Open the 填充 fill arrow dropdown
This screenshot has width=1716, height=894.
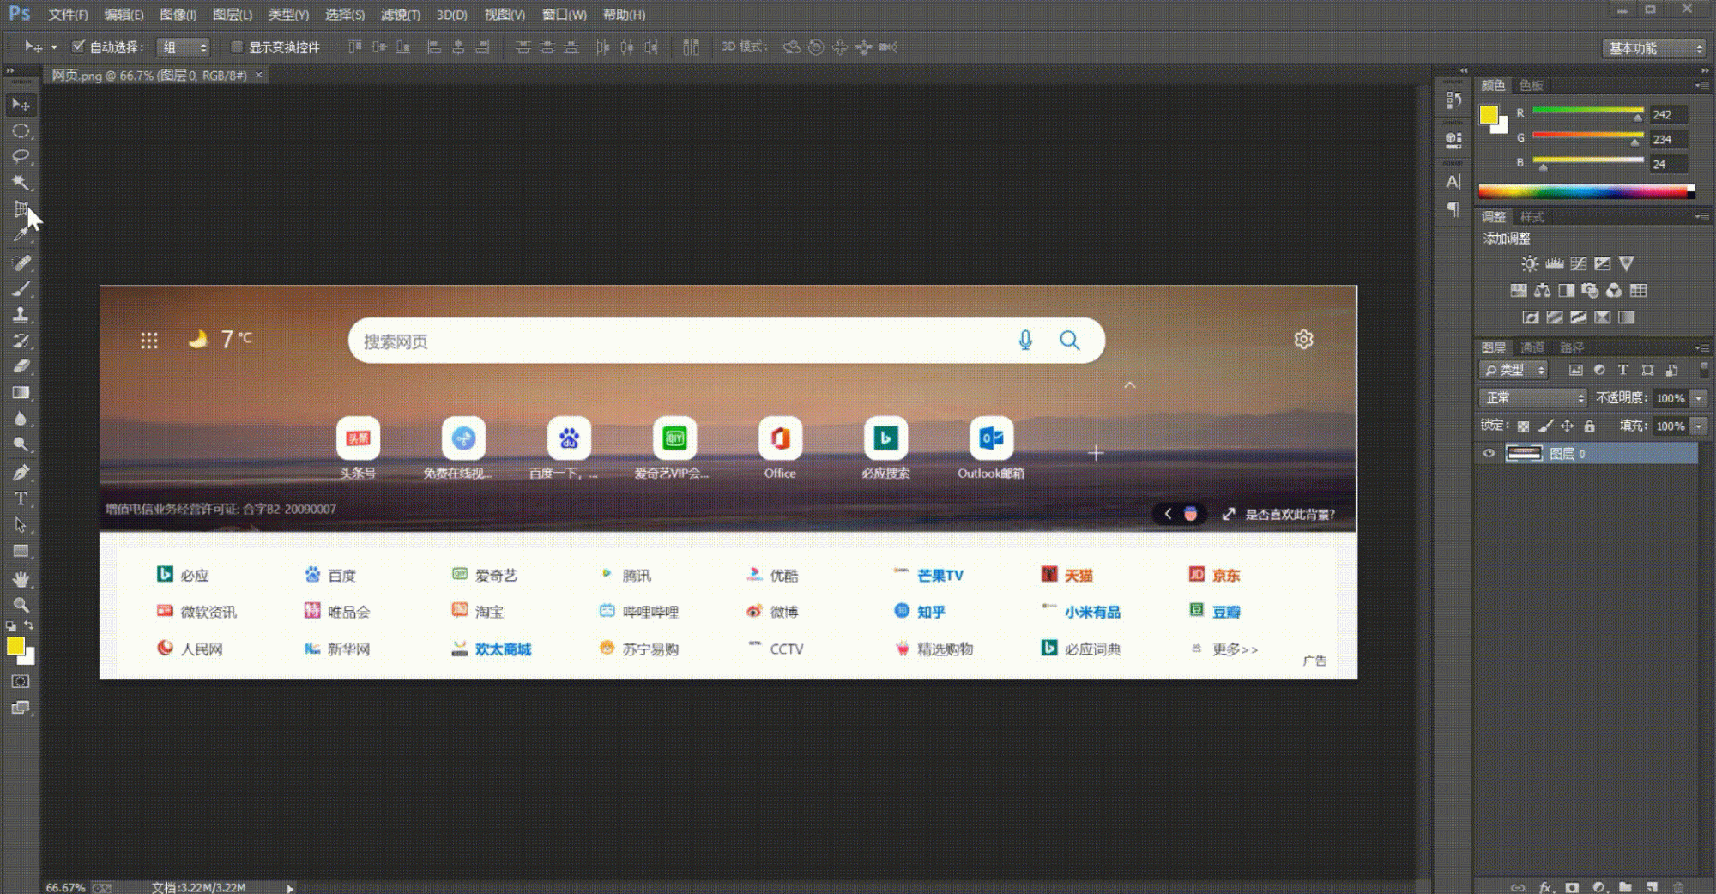pos(1698,426)
